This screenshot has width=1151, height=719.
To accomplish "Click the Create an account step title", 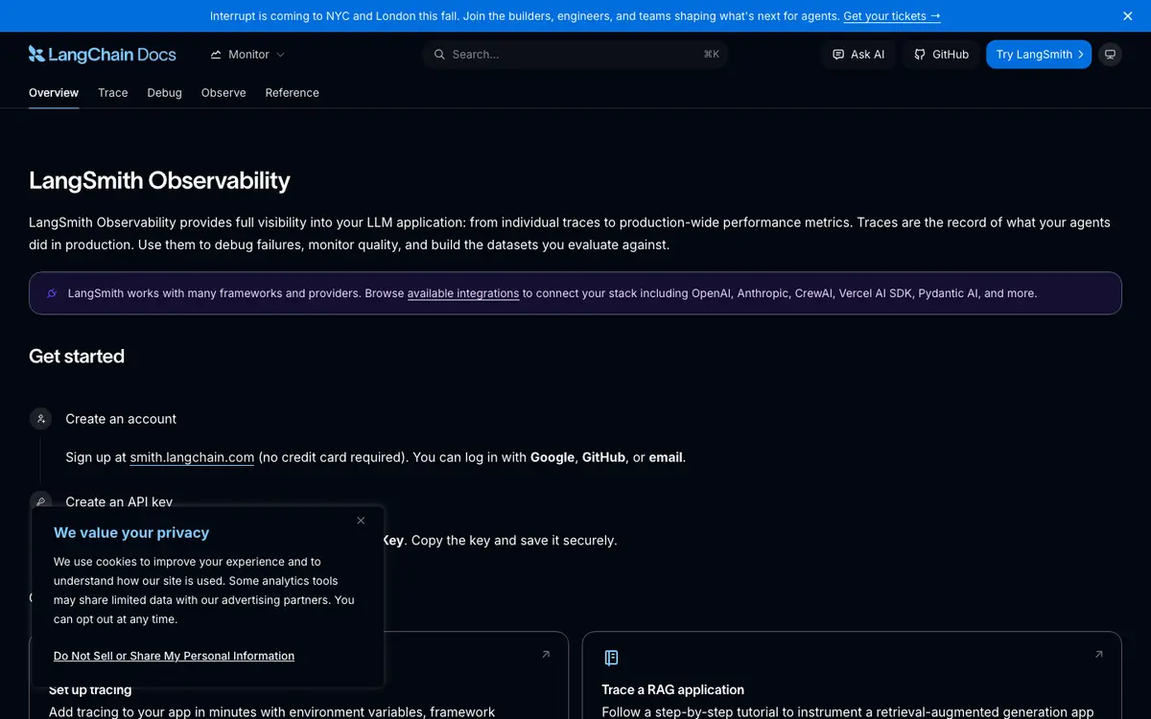I will pyautogui.click(x=121, y=419).
